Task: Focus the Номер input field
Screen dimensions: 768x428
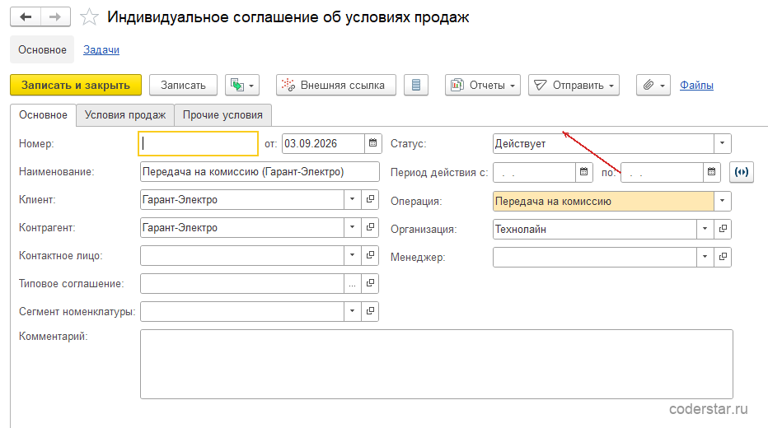Action: [x=199, y=144]
